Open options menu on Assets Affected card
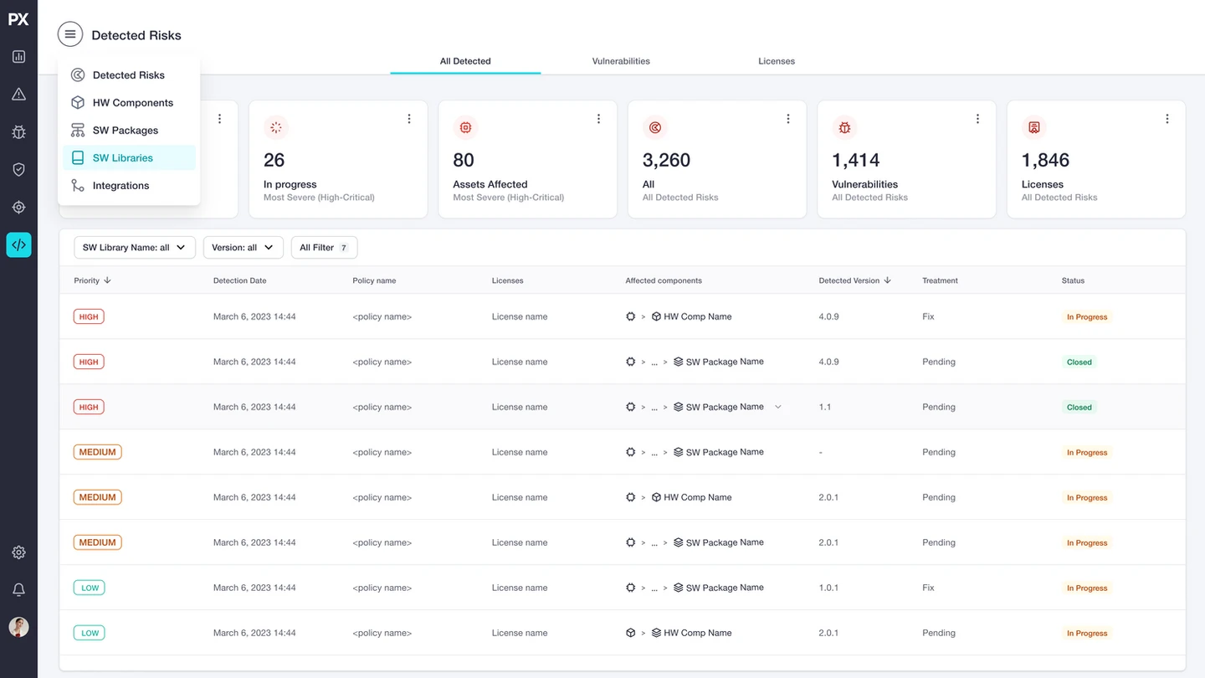The width and height of the screenshot is (1205, 678). pos(598,119)
